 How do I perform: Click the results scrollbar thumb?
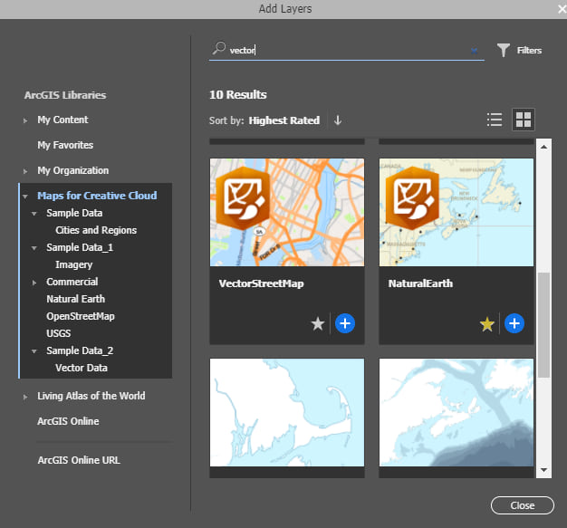tap(543, 325)
